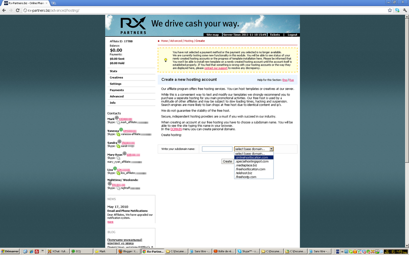Launch Internet Explorer from Quick Launch
The width and height of the screenshot is (409, 255).
[31, 251]
